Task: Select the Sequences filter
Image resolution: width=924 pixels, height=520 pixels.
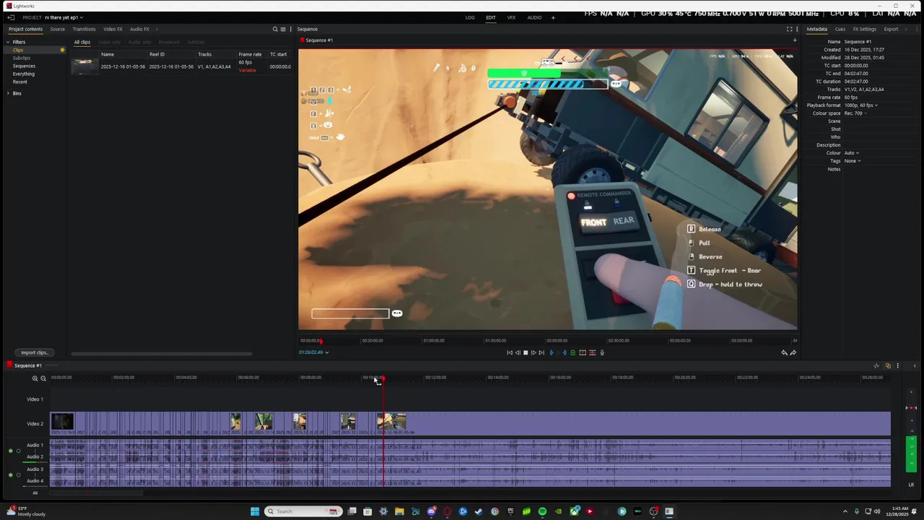Action: 24,66
